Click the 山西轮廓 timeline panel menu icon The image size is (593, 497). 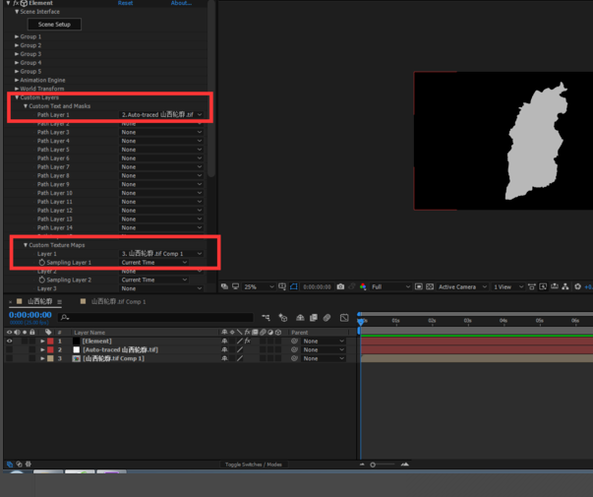click(x=59, y=302)
